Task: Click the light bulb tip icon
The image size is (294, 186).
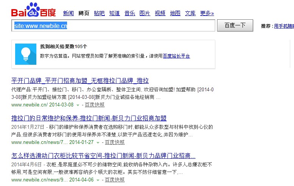Action: 26,54
